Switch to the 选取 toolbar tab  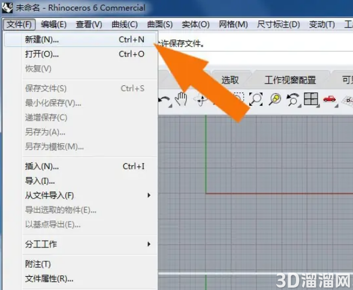coord(230,80)
